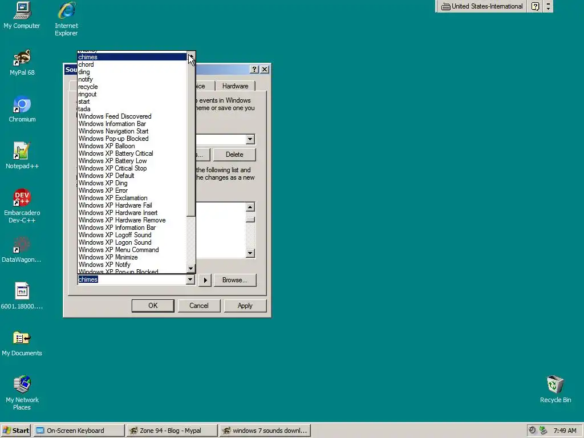Switch to On-Screen Keyboard taskbar button

79,431
